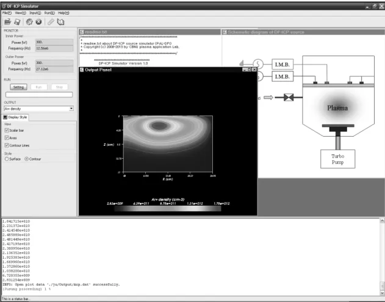Image resolution: width=385 pixels, height=302 pixels.
Task: Close the Output Panel window
Action: [254, 70]
